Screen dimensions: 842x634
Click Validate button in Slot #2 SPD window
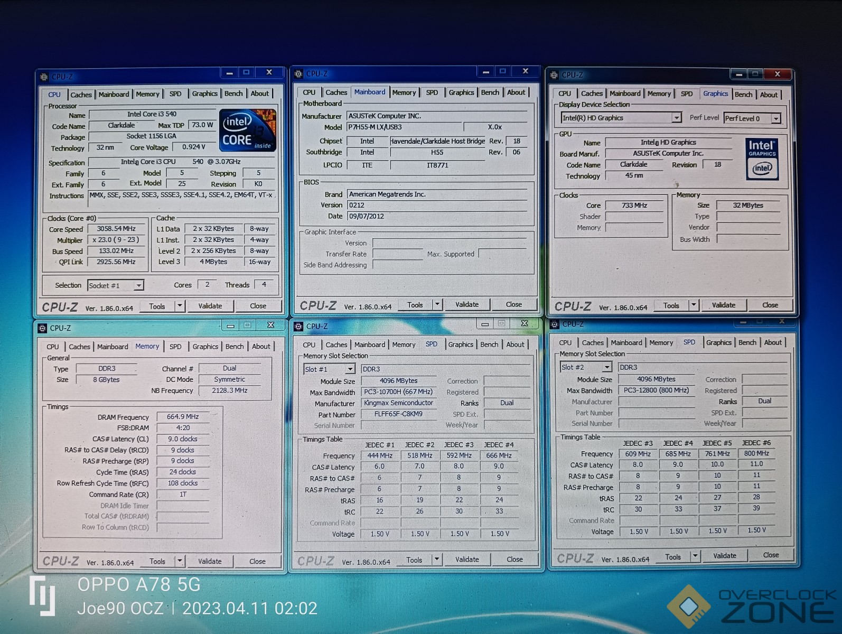[x=725, y=556]
